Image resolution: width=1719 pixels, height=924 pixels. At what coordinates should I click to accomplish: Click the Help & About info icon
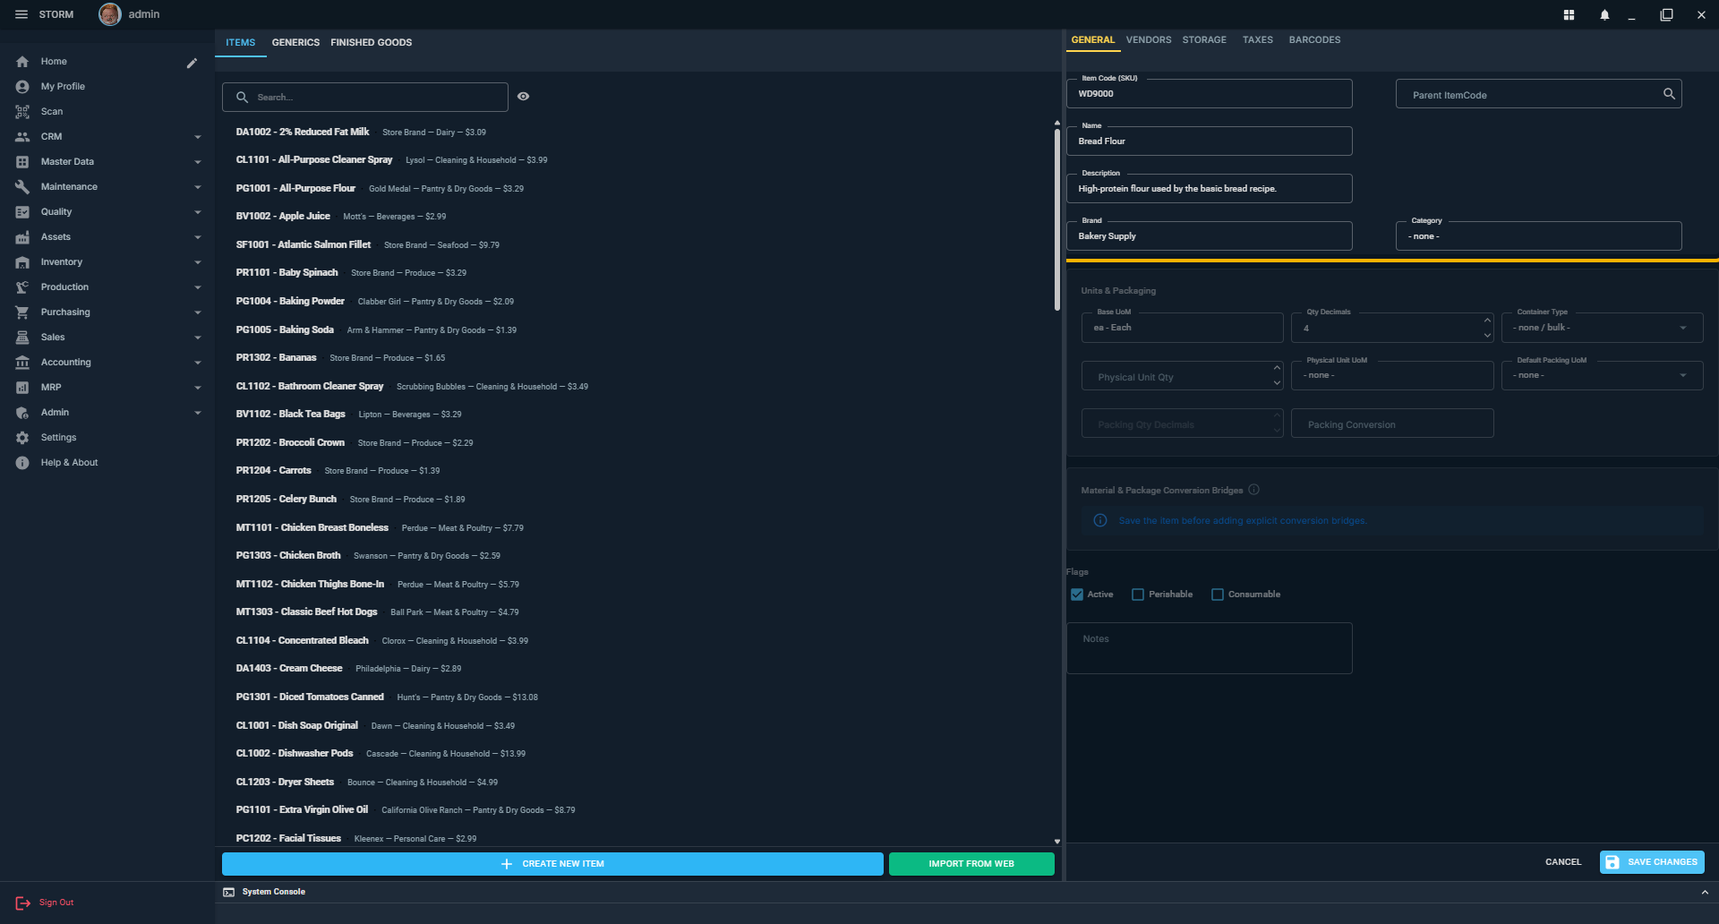pos(22,463)
